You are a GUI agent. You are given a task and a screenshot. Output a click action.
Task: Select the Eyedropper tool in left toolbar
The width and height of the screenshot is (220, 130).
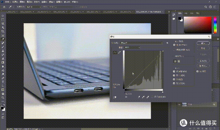point(3,39)
